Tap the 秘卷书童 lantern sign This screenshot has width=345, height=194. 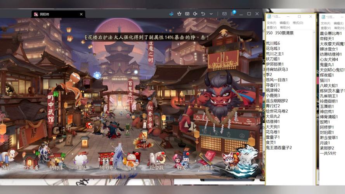(x=150, y=116)
